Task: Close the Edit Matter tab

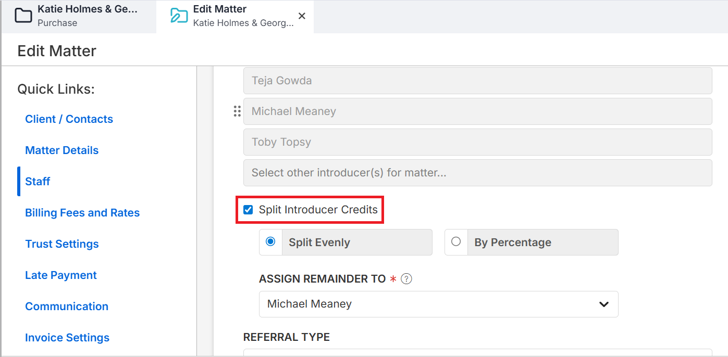Action: coord(302,16)
